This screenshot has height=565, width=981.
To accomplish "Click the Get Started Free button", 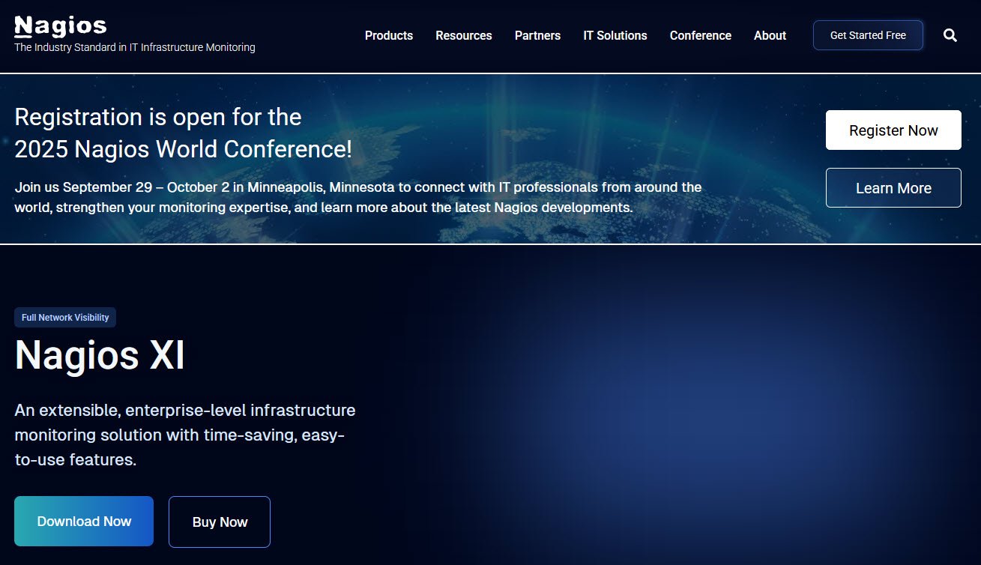I will 868,35.
